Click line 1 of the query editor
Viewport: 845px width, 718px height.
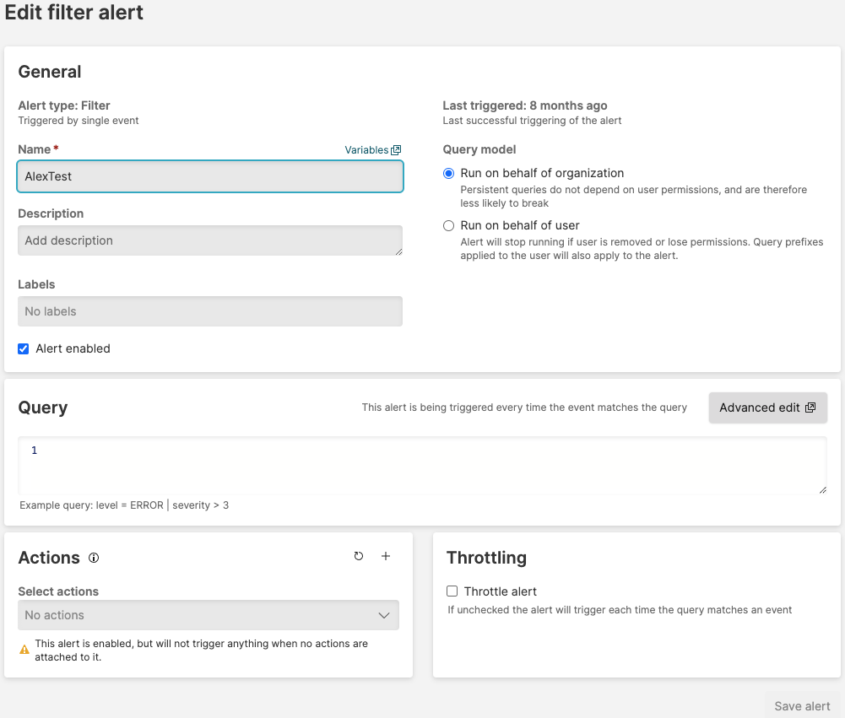(422, 451)
